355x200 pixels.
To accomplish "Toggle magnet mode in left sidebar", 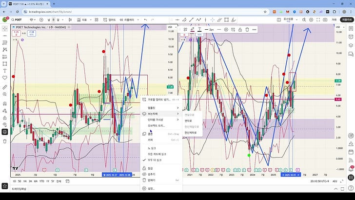I will pos(5,104).
